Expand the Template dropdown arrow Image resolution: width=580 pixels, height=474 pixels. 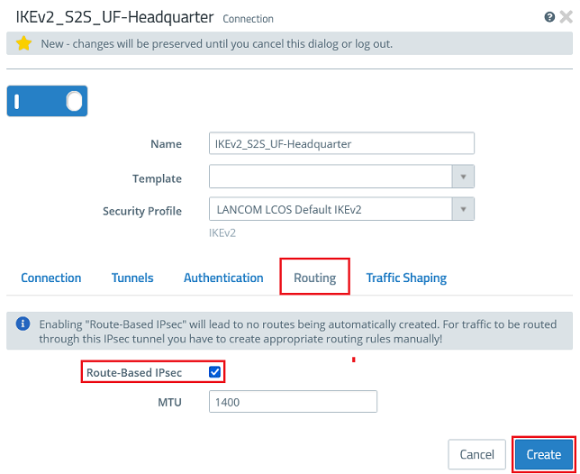[463, 178]
